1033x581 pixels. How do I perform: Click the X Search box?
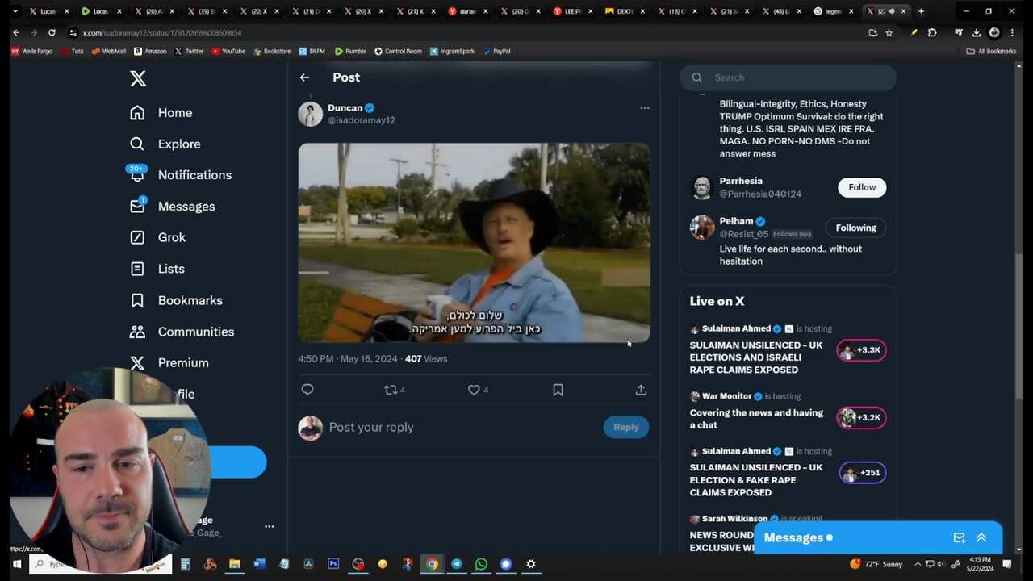[x=788, y=77]
